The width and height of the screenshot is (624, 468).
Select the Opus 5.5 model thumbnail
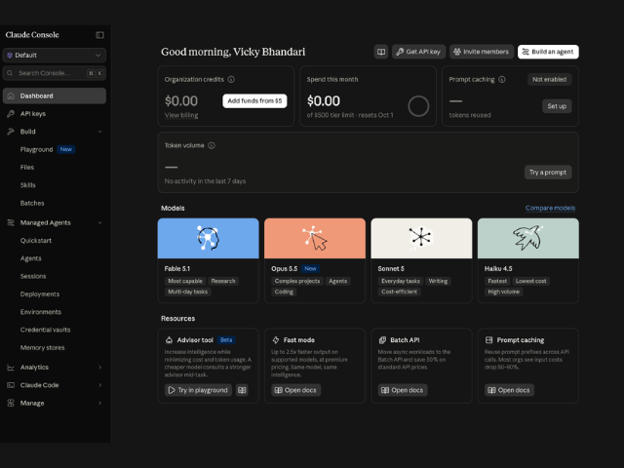(315, 238)
